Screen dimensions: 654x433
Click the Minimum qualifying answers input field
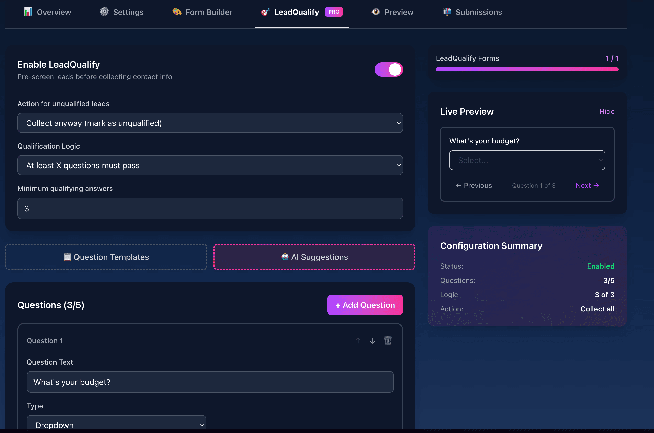point(210,208)
